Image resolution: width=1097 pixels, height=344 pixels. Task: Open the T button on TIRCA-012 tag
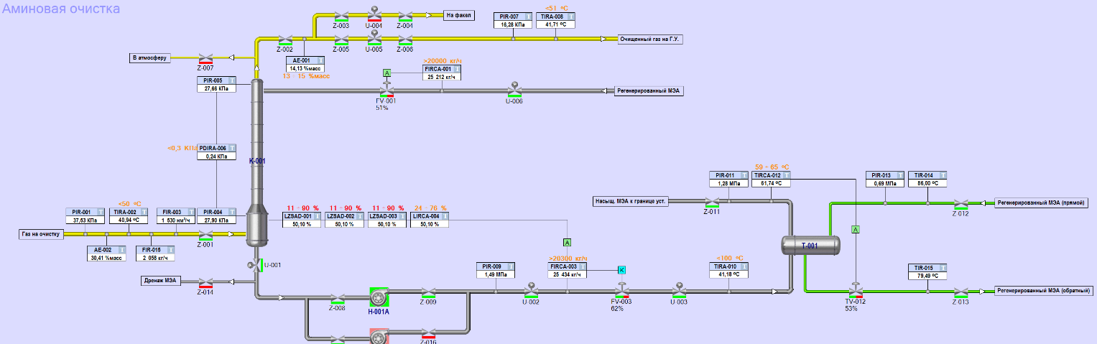point(786,175)
